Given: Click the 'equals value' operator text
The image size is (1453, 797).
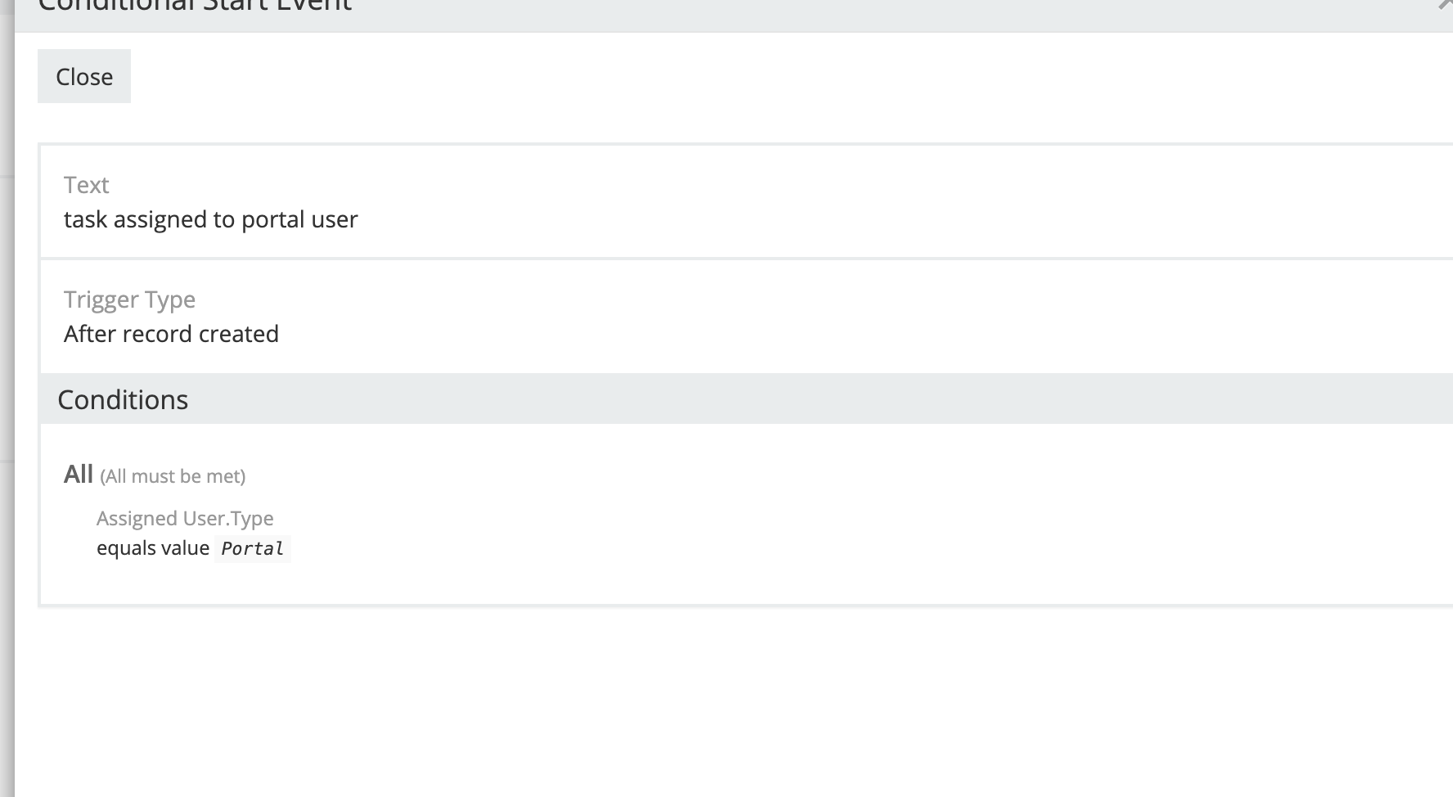Looking at the screenshot, I should 153,547.
